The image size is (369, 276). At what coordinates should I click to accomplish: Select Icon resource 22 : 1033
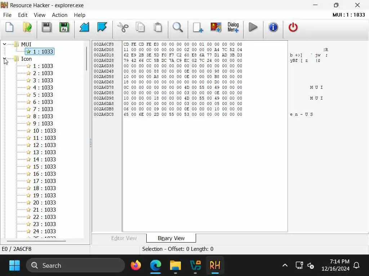click(x=44, y=217)
